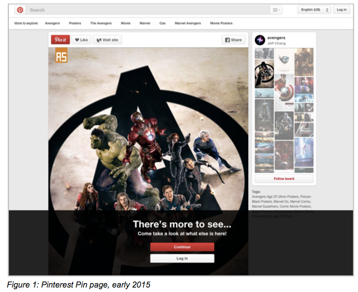The height and width of the screenshot is (292, 358).
Task: Click the Follow board button
Action: 284,179
